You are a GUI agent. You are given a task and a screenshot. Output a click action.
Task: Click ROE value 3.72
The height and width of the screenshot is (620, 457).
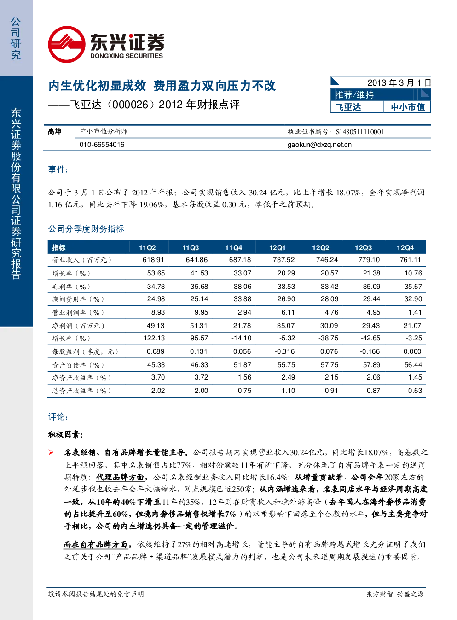pos(201,378)
